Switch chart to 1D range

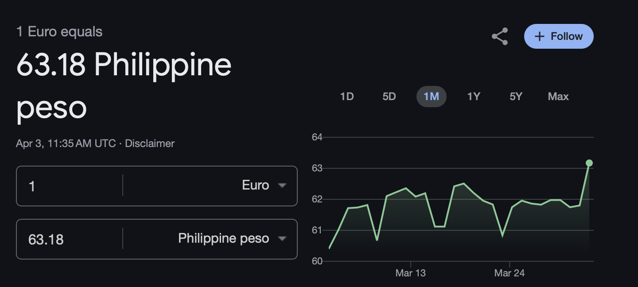click(346, 97)
